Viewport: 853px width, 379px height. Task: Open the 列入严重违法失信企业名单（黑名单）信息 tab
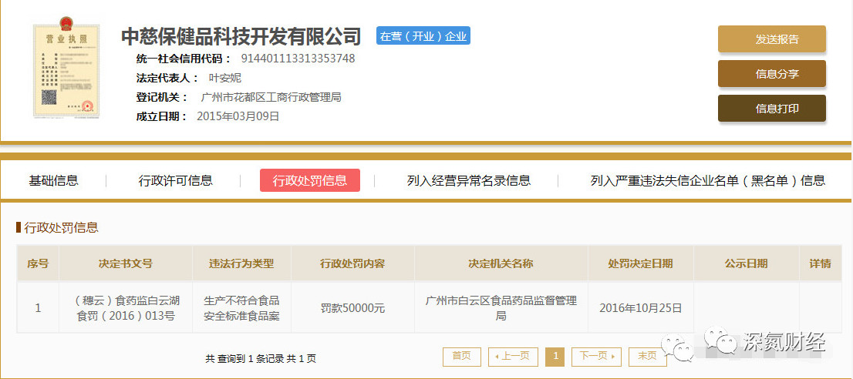708,180
